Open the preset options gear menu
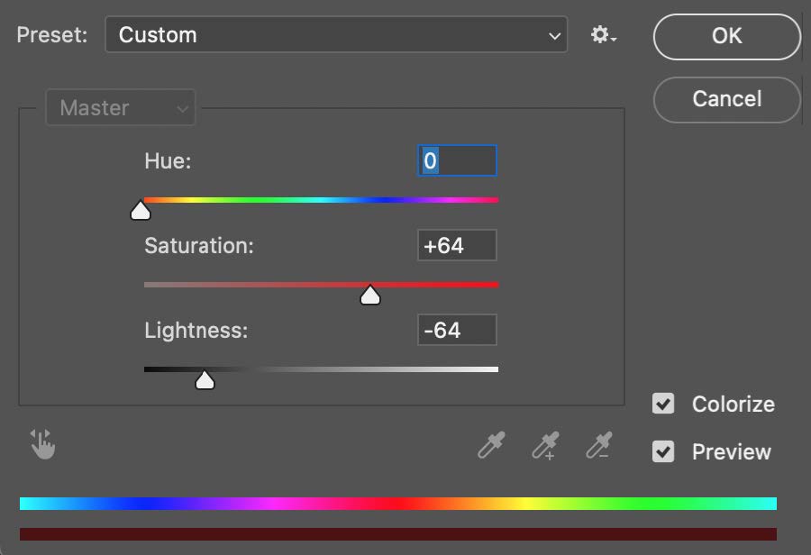Viewport: 811px width, 555px height. (x=603, y=35)
